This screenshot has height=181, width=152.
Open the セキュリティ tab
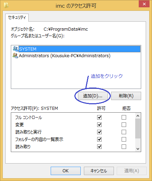[x=17, y=17]
